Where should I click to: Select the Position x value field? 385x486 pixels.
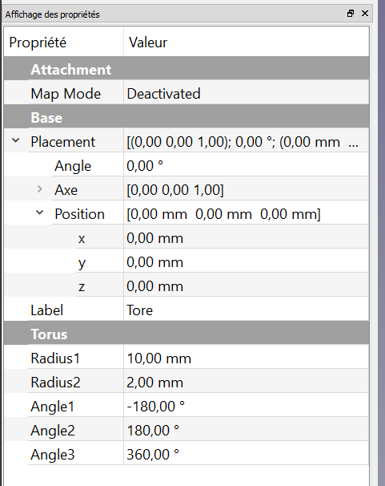(x=247, y=238)
